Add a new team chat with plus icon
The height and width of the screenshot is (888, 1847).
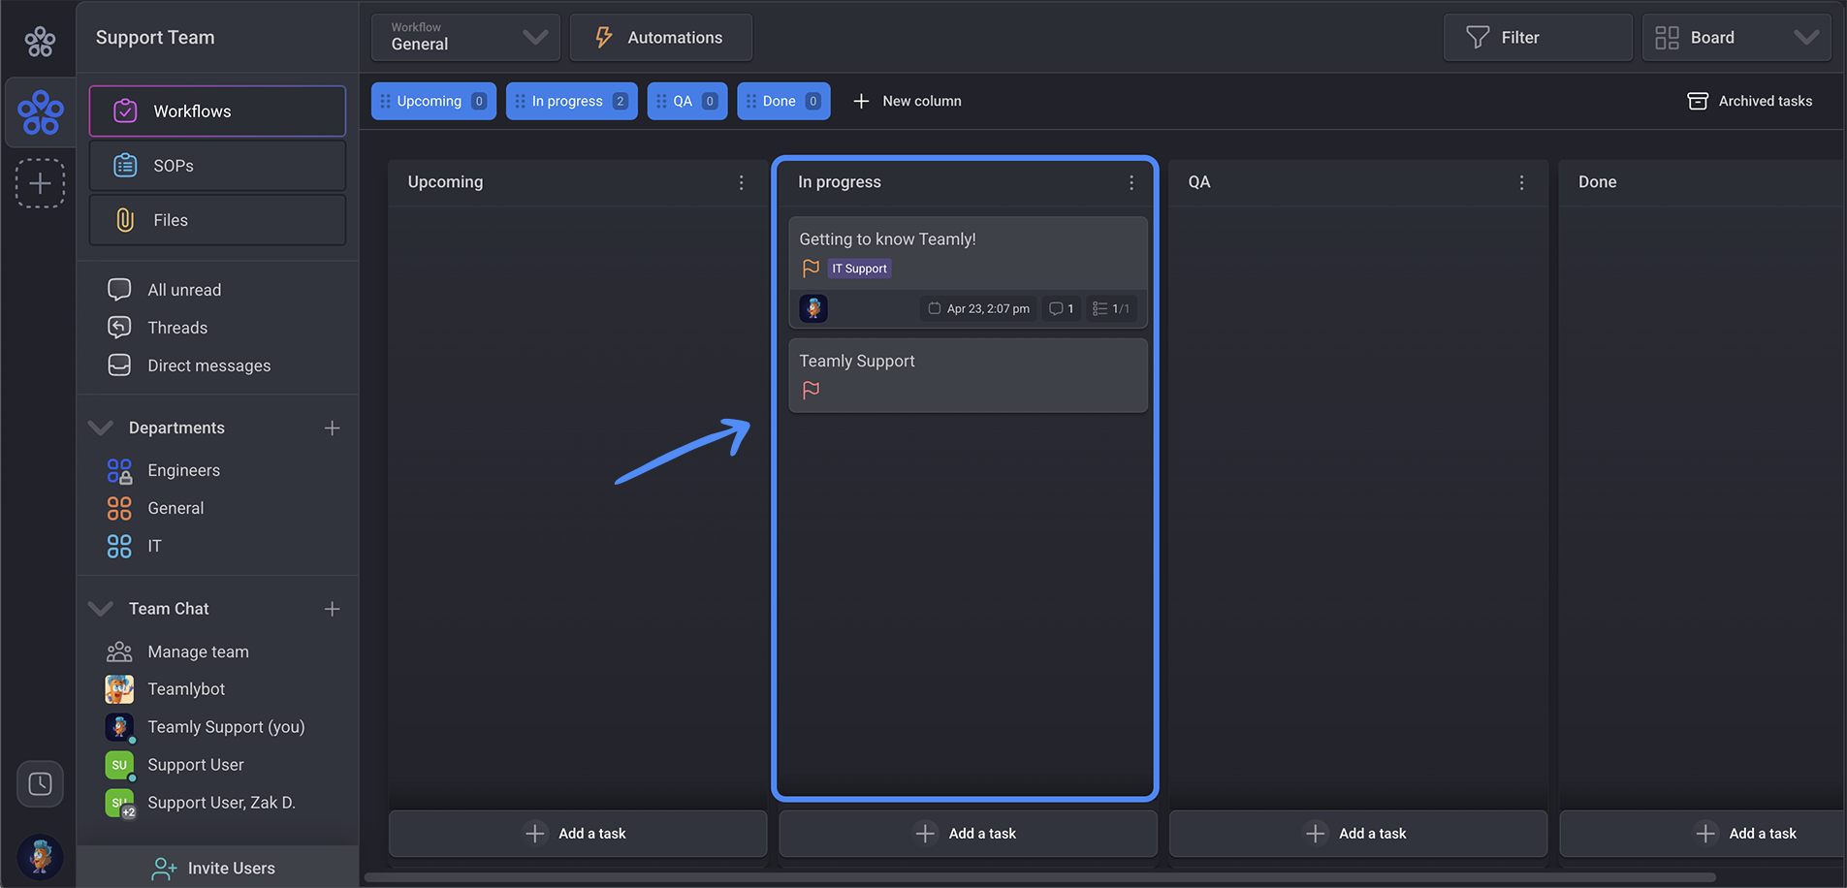[332, 609]
